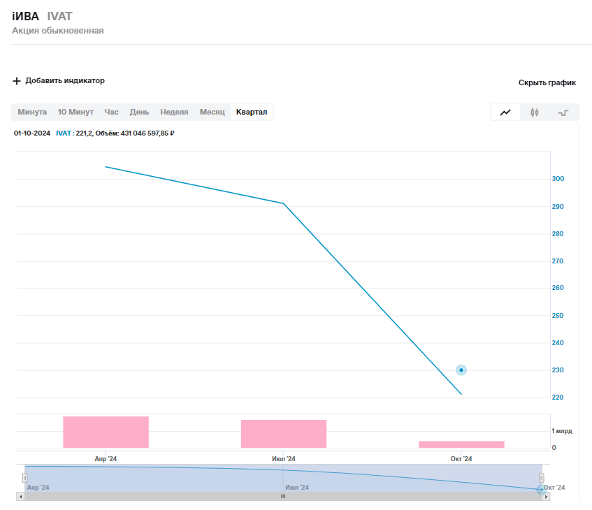Click the Добавить индикатор button
Image resolution: width=592 pixels, height=510 pixels.
point(65,81)
